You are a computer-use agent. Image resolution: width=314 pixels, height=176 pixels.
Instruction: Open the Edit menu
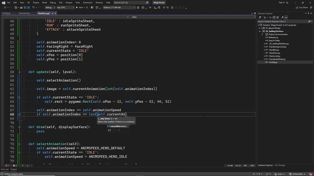click(x=15, y=2)
